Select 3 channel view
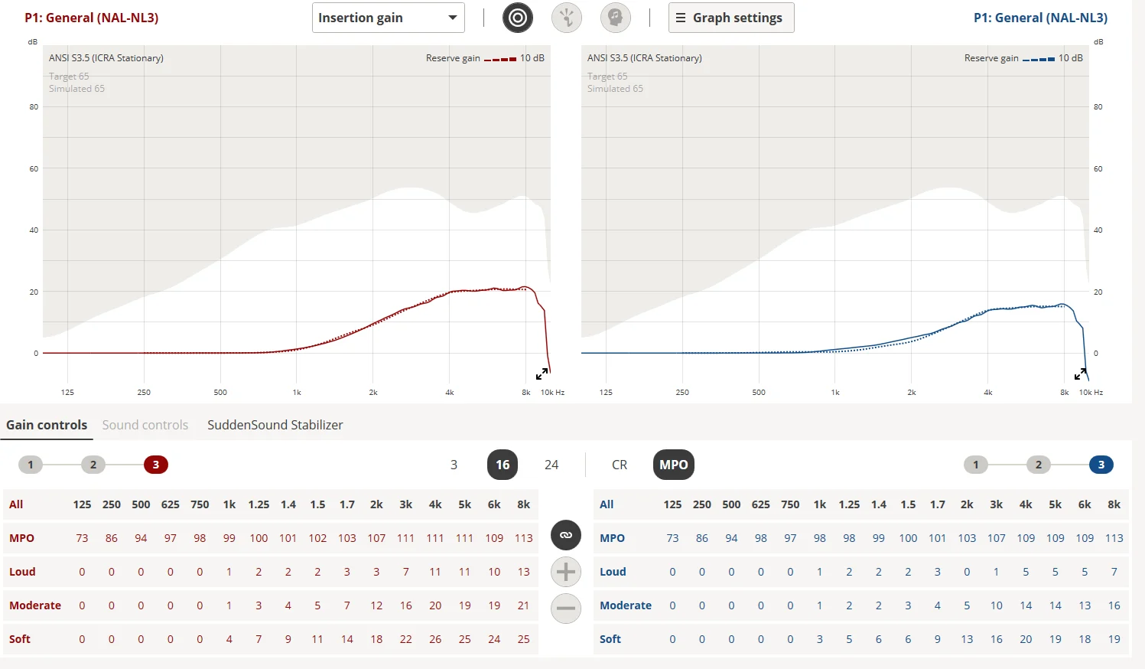The image size is (1145, 669). (454, 465)
